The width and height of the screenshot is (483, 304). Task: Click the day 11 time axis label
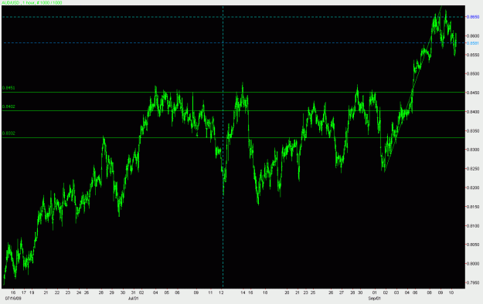pyautogui.click(x=210, y=292)
